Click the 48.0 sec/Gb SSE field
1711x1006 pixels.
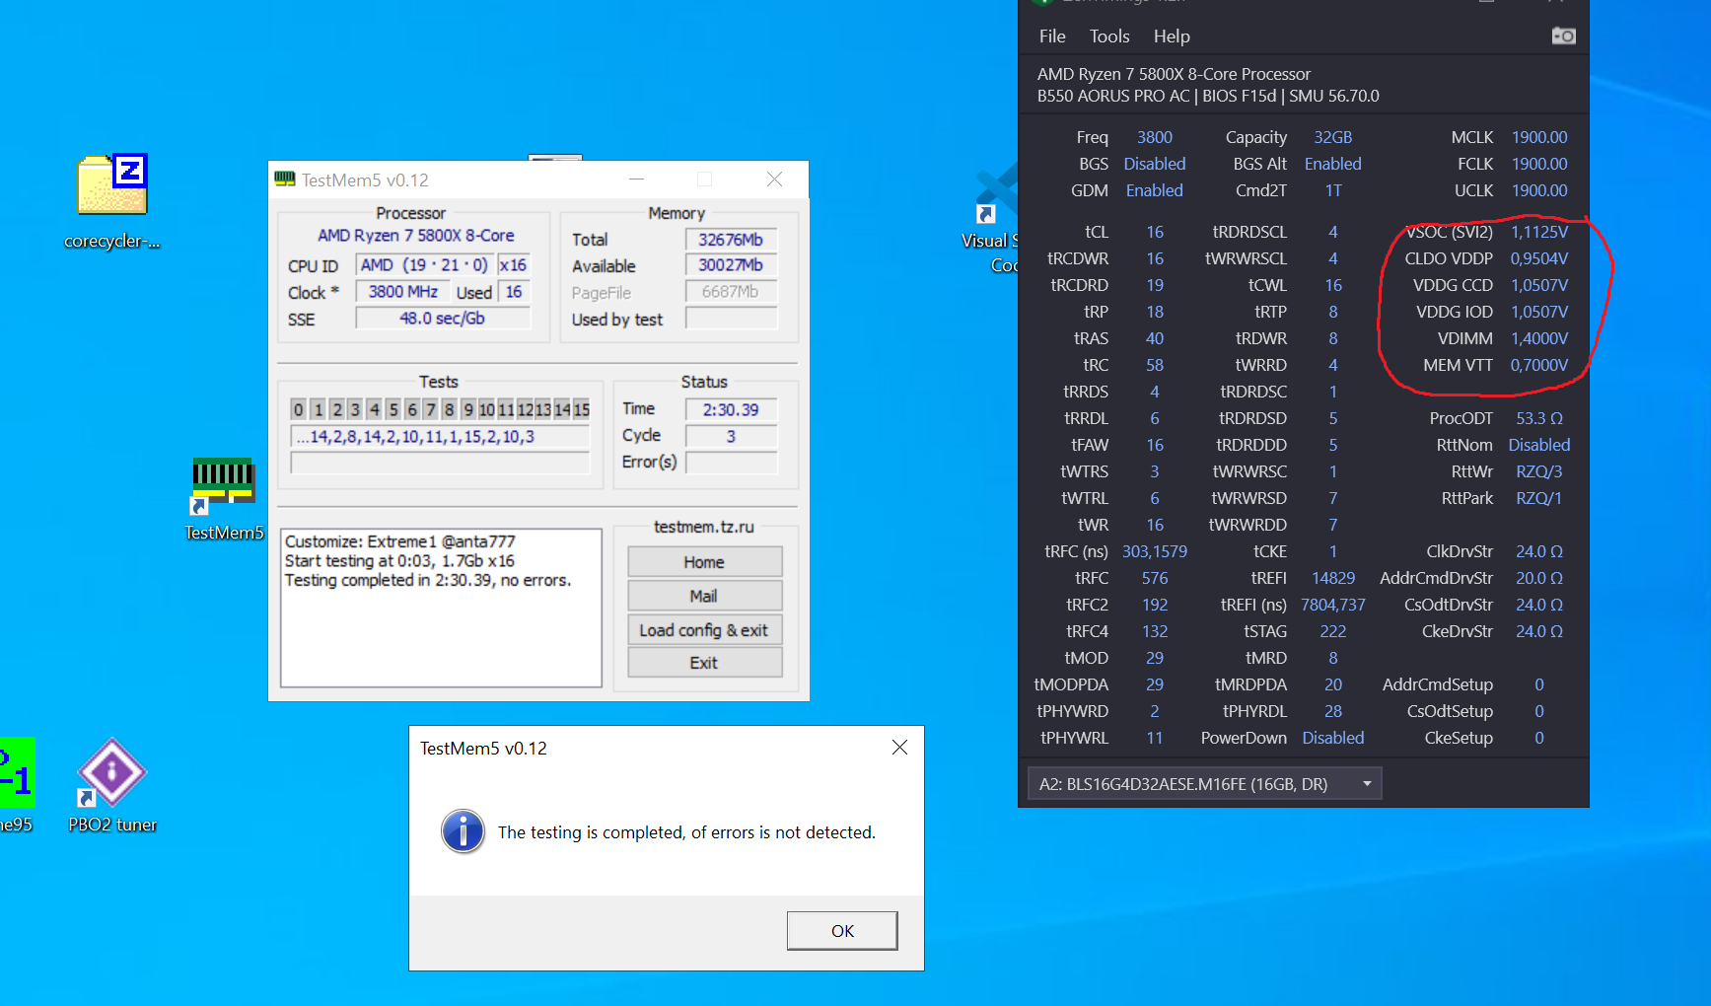[443, 319]
